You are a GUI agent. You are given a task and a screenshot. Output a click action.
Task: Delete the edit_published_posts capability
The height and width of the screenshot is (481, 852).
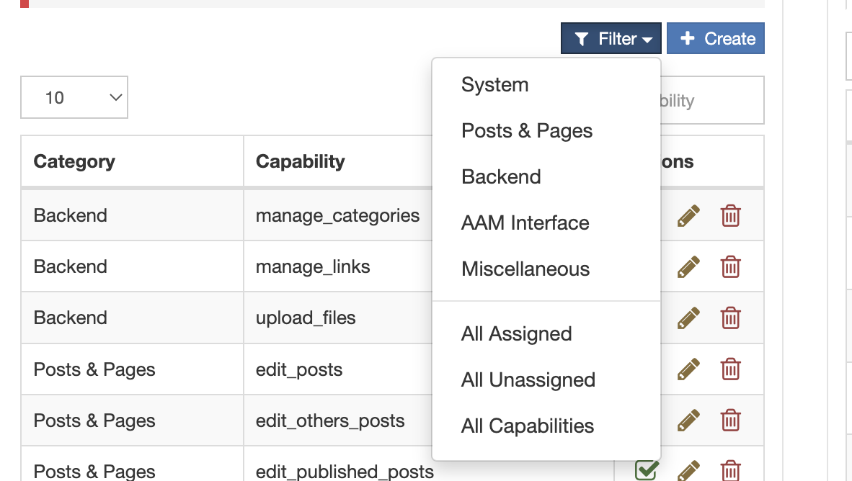pos(730,469)
